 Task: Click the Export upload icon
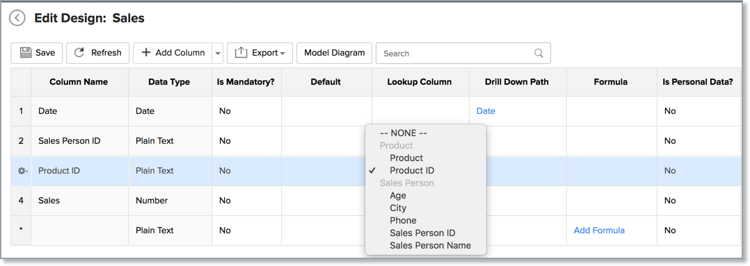click(x=241, y=53)
